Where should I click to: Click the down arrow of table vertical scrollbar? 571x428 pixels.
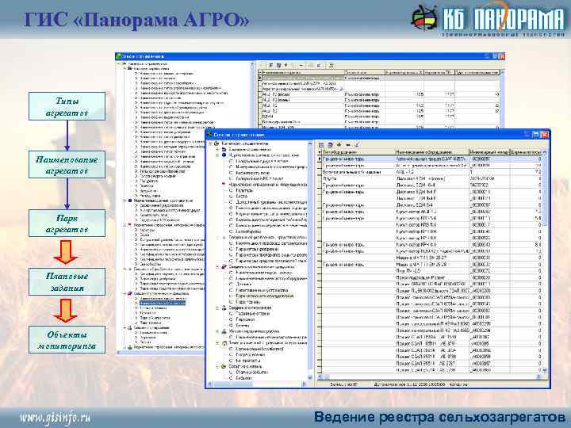point(545,370)
